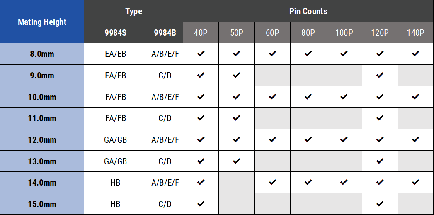Click the checkmark for 10.0mm 80P

tap(308, 97)
